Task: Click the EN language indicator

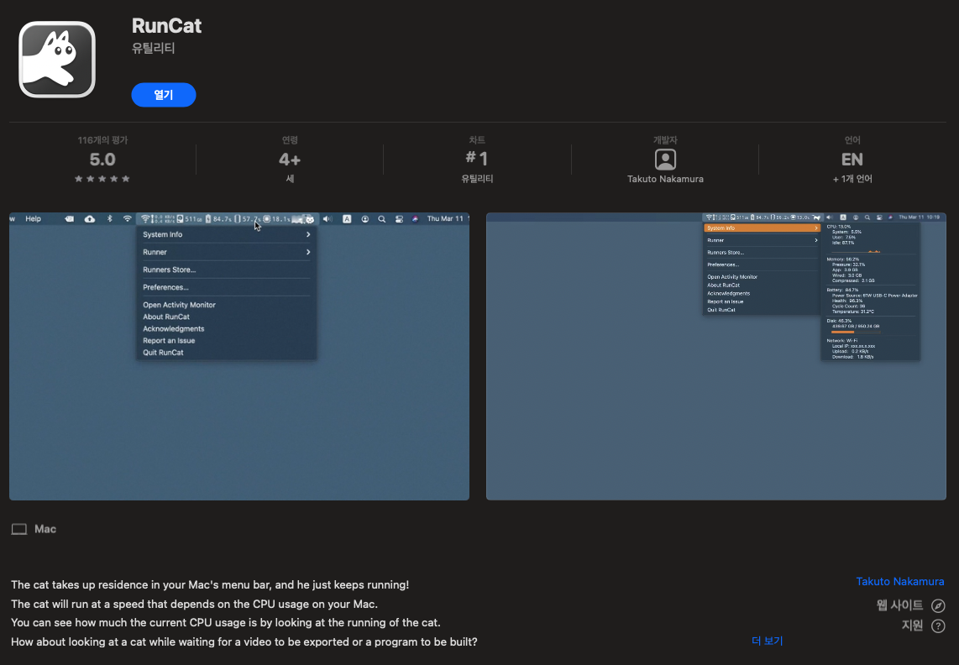Action: [852, 160]
